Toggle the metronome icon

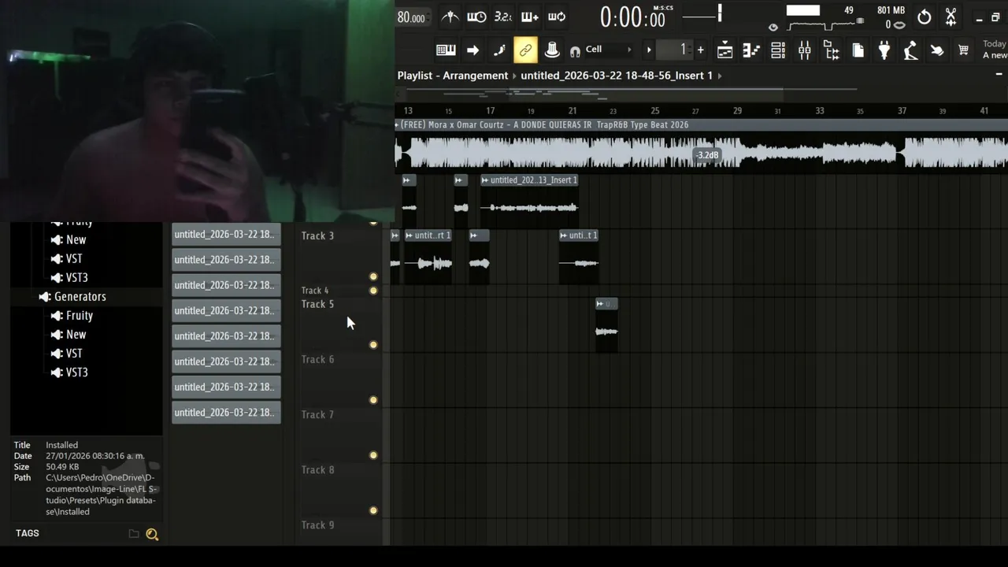[450, 17]
